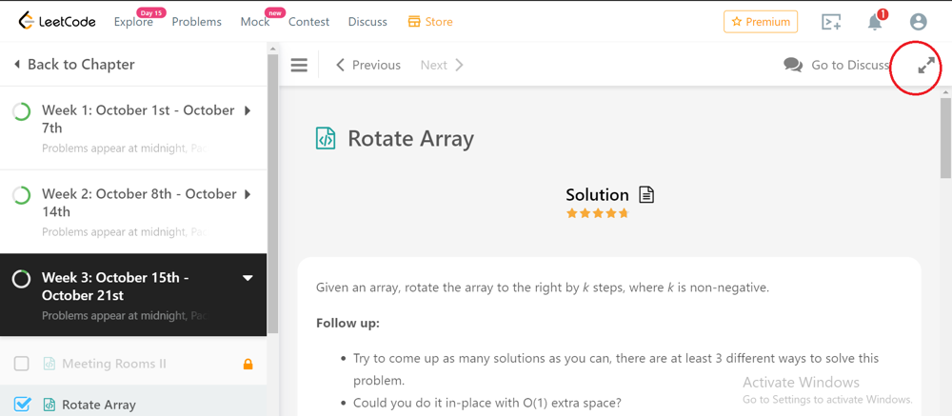Click the Store shop icon
Viewport: 952px width, 416px height.
414,22
